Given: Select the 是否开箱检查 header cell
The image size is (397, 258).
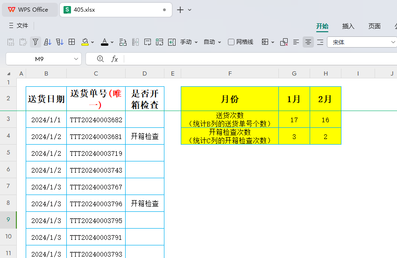Looking at the screenshot, I should (x=145, y=98).
